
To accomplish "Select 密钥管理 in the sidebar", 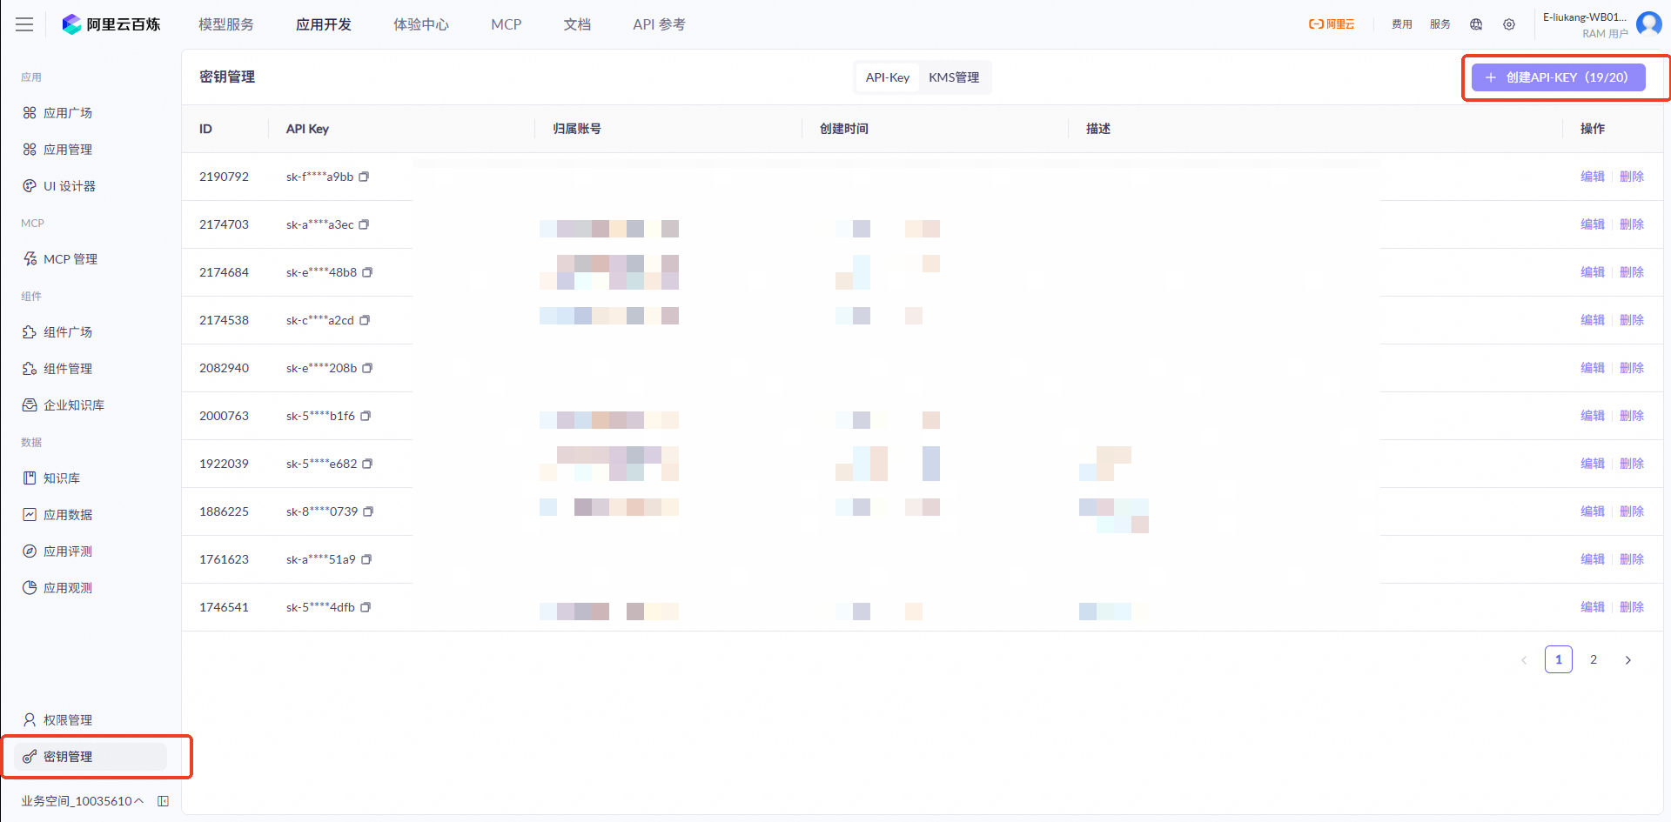I will pos(91,757).
